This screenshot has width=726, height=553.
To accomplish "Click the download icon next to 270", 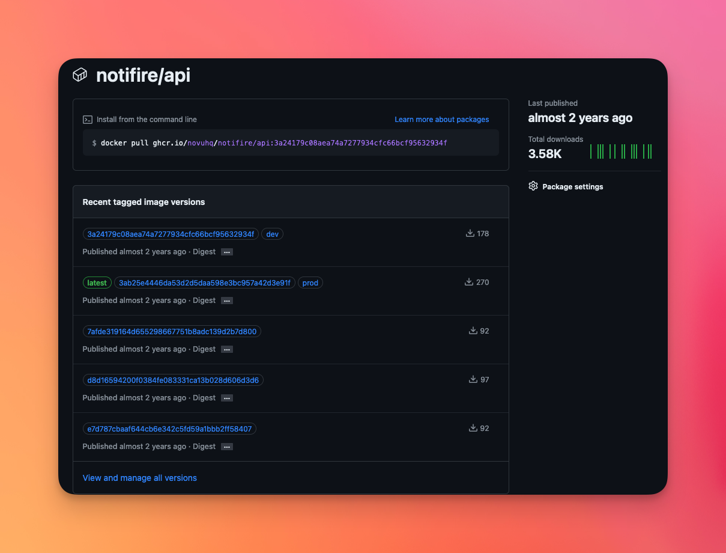I will click(469, 282).
